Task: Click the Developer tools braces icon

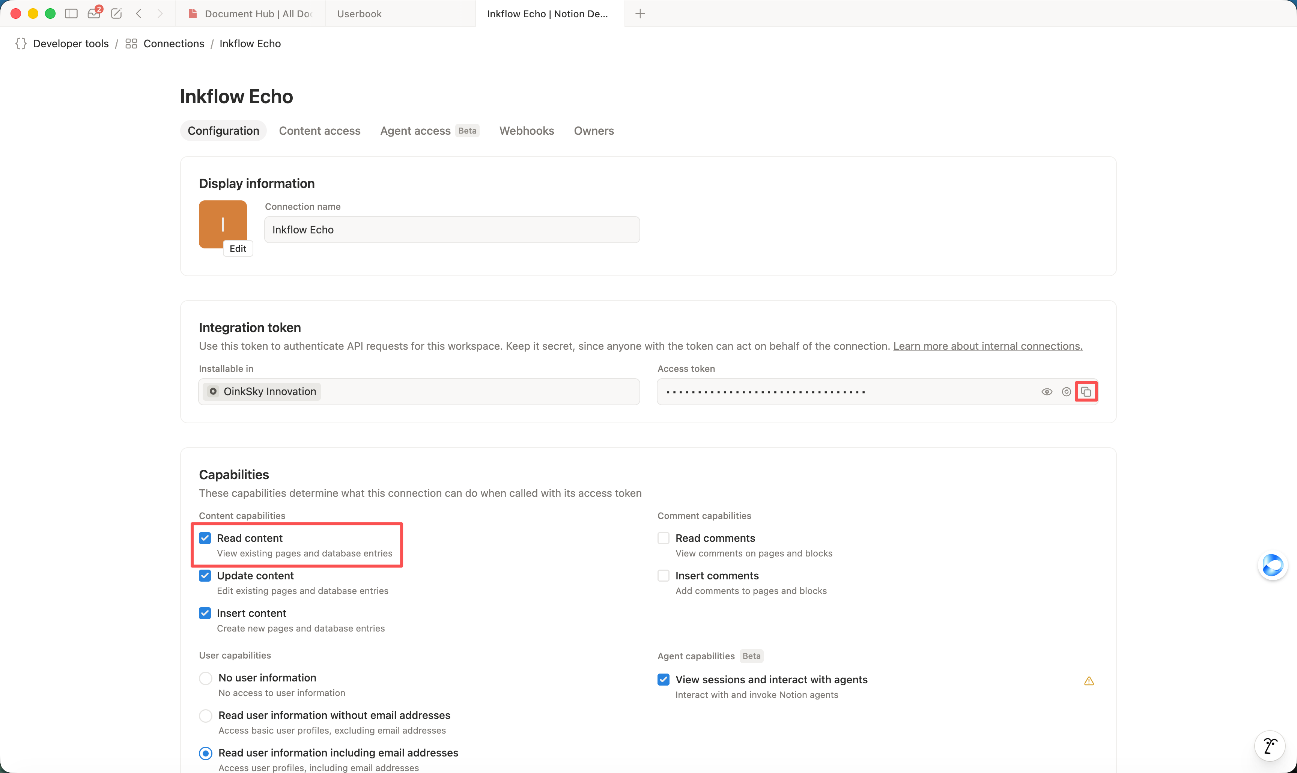Action: pos(21,44)
